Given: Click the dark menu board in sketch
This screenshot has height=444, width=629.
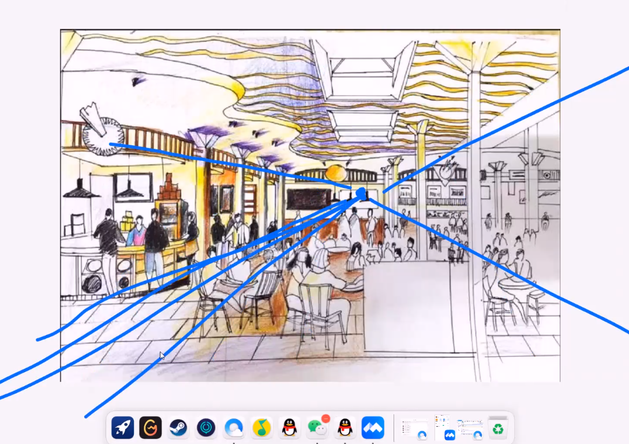Looking at the screenshot, I should coord(308,199).
